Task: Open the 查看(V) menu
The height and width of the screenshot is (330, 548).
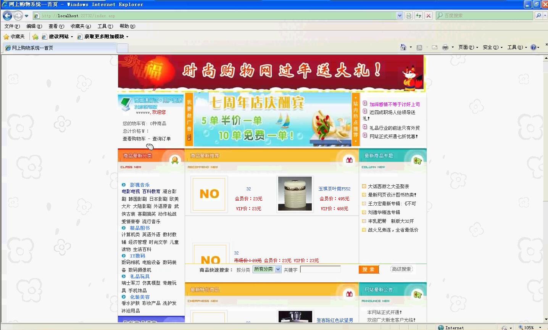Action: click(x=56, y=26)
